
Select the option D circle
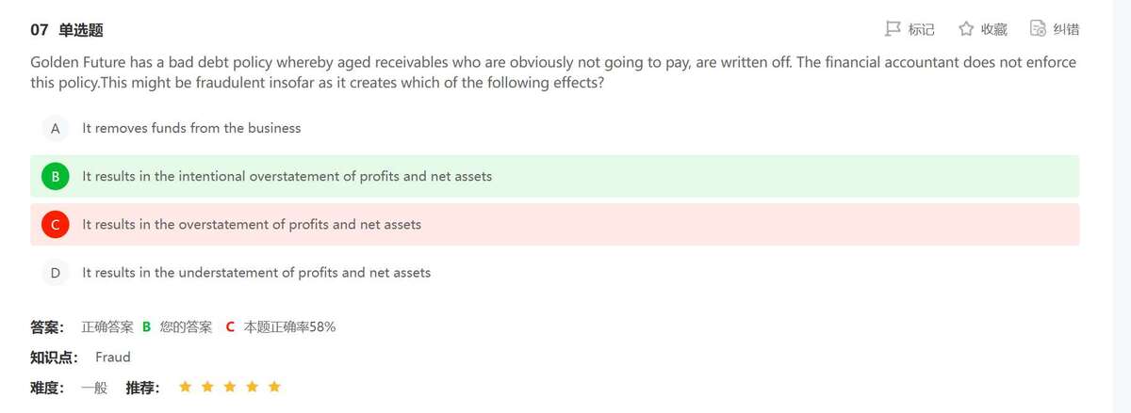56,273
